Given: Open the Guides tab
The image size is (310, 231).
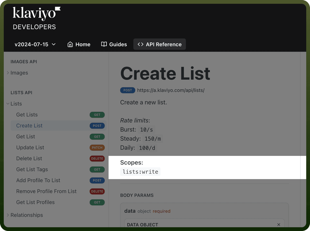Looking at the screenshot, I should [114, 44].
